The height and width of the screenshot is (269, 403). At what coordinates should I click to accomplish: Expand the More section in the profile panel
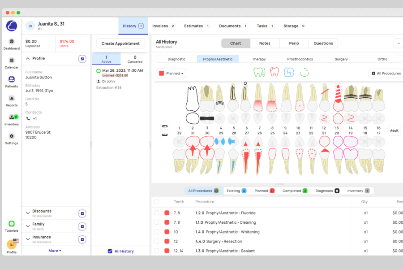click(x=55, y=251)
